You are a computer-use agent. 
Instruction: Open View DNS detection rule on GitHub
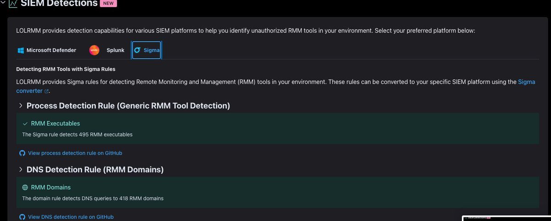[x=71, y=217]
